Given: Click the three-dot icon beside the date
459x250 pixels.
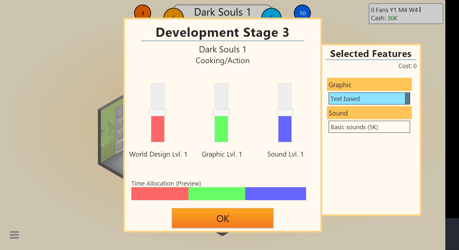Looking at the screenshot, I should point(420,10).
